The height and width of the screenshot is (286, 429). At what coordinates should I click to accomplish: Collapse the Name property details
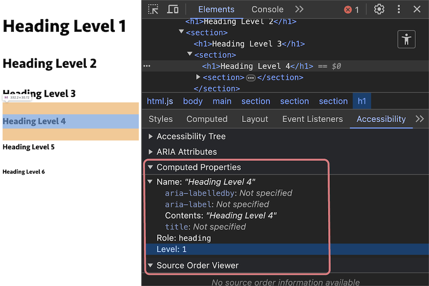pos(150,182)
